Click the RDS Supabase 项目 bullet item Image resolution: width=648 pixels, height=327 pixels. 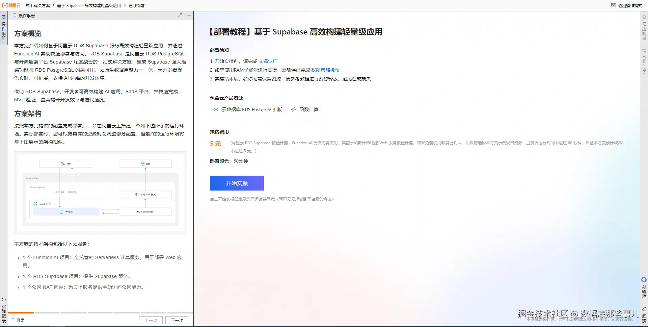click(77, 276)
